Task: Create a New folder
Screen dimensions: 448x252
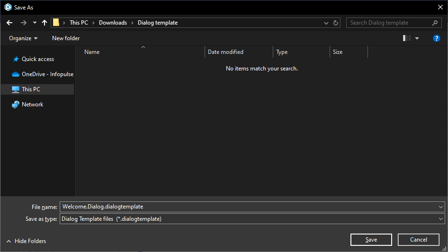Action: point(66,38)
